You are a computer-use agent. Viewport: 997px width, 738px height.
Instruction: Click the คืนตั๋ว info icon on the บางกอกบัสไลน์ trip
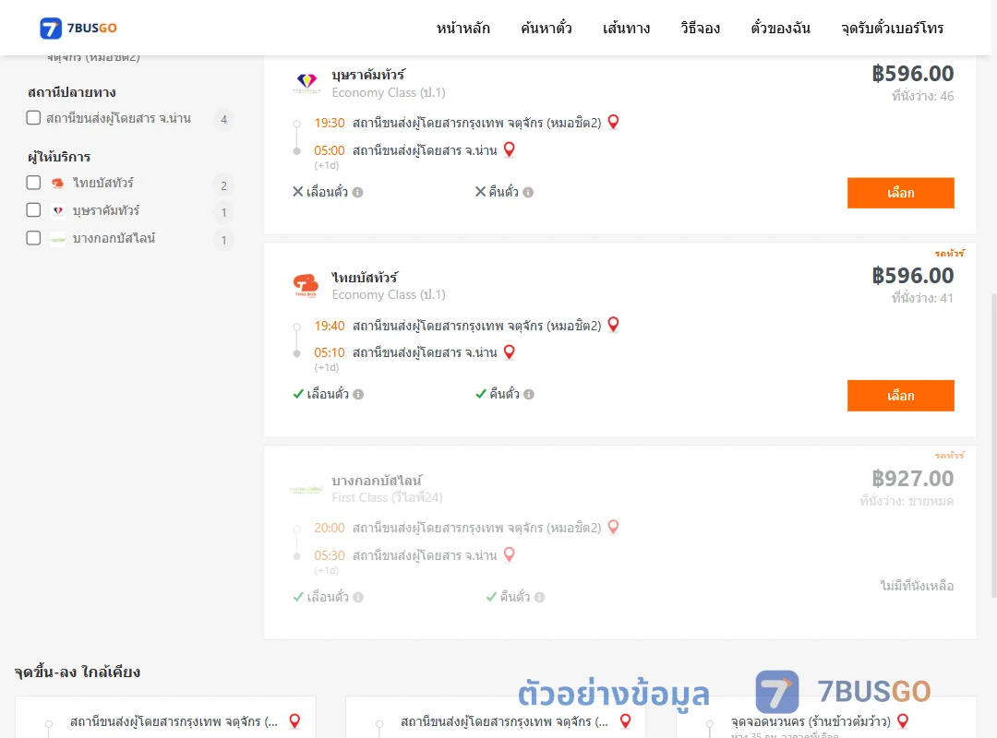pos(540,597)
